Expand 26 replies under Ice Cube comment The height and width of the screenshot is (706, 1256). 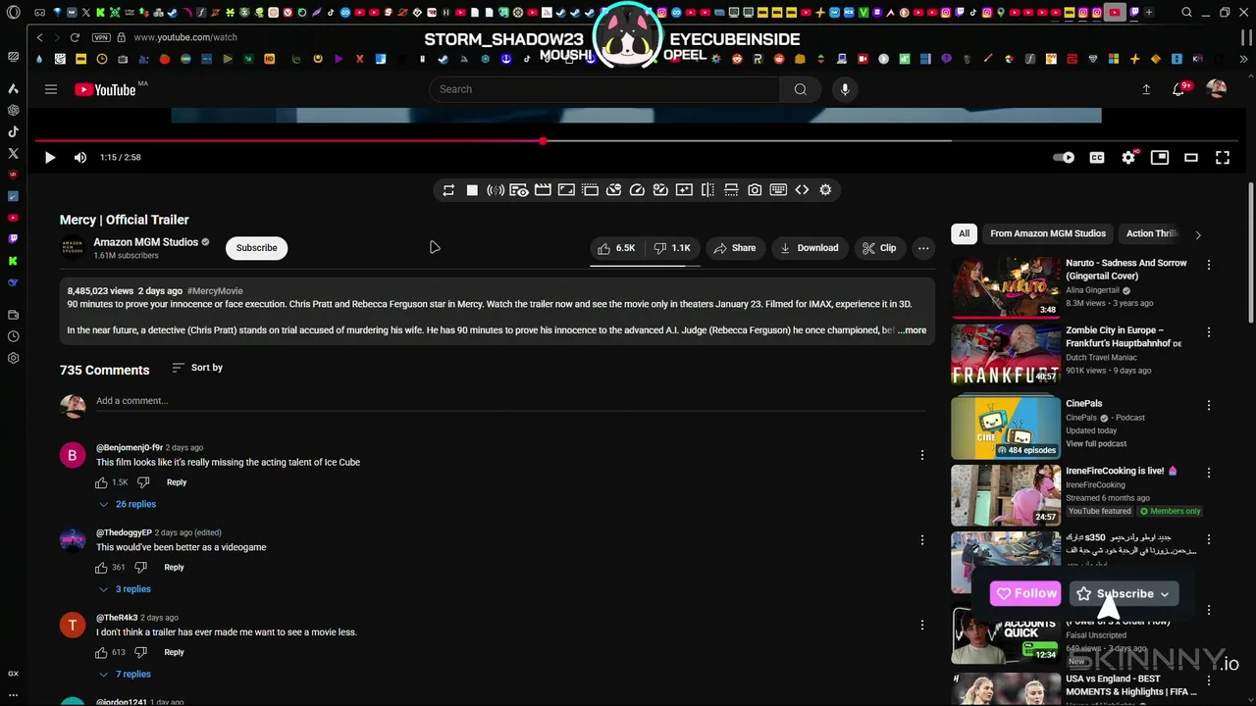[128, 504]
